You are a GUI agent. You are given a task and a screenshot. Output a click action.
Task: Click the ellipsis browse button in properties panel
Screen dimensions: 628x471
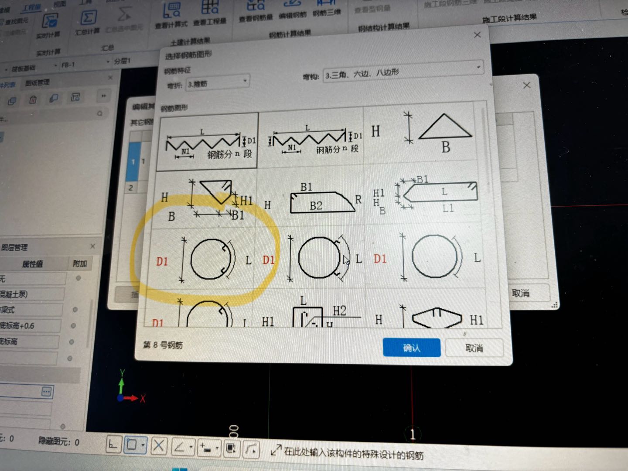point(47,391)
